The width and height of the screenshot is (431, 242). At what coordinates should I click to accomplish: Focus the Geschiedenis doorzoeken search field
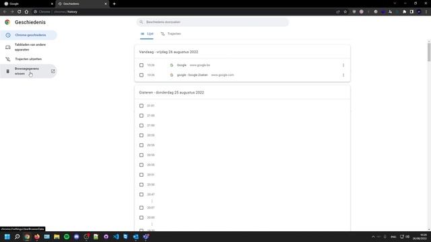tap(213, 22)
